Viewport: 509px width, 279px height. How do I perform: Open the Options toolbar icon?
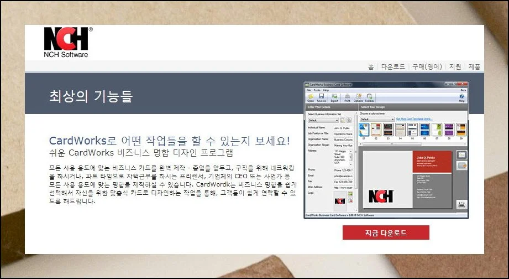(x=358, y=98)
